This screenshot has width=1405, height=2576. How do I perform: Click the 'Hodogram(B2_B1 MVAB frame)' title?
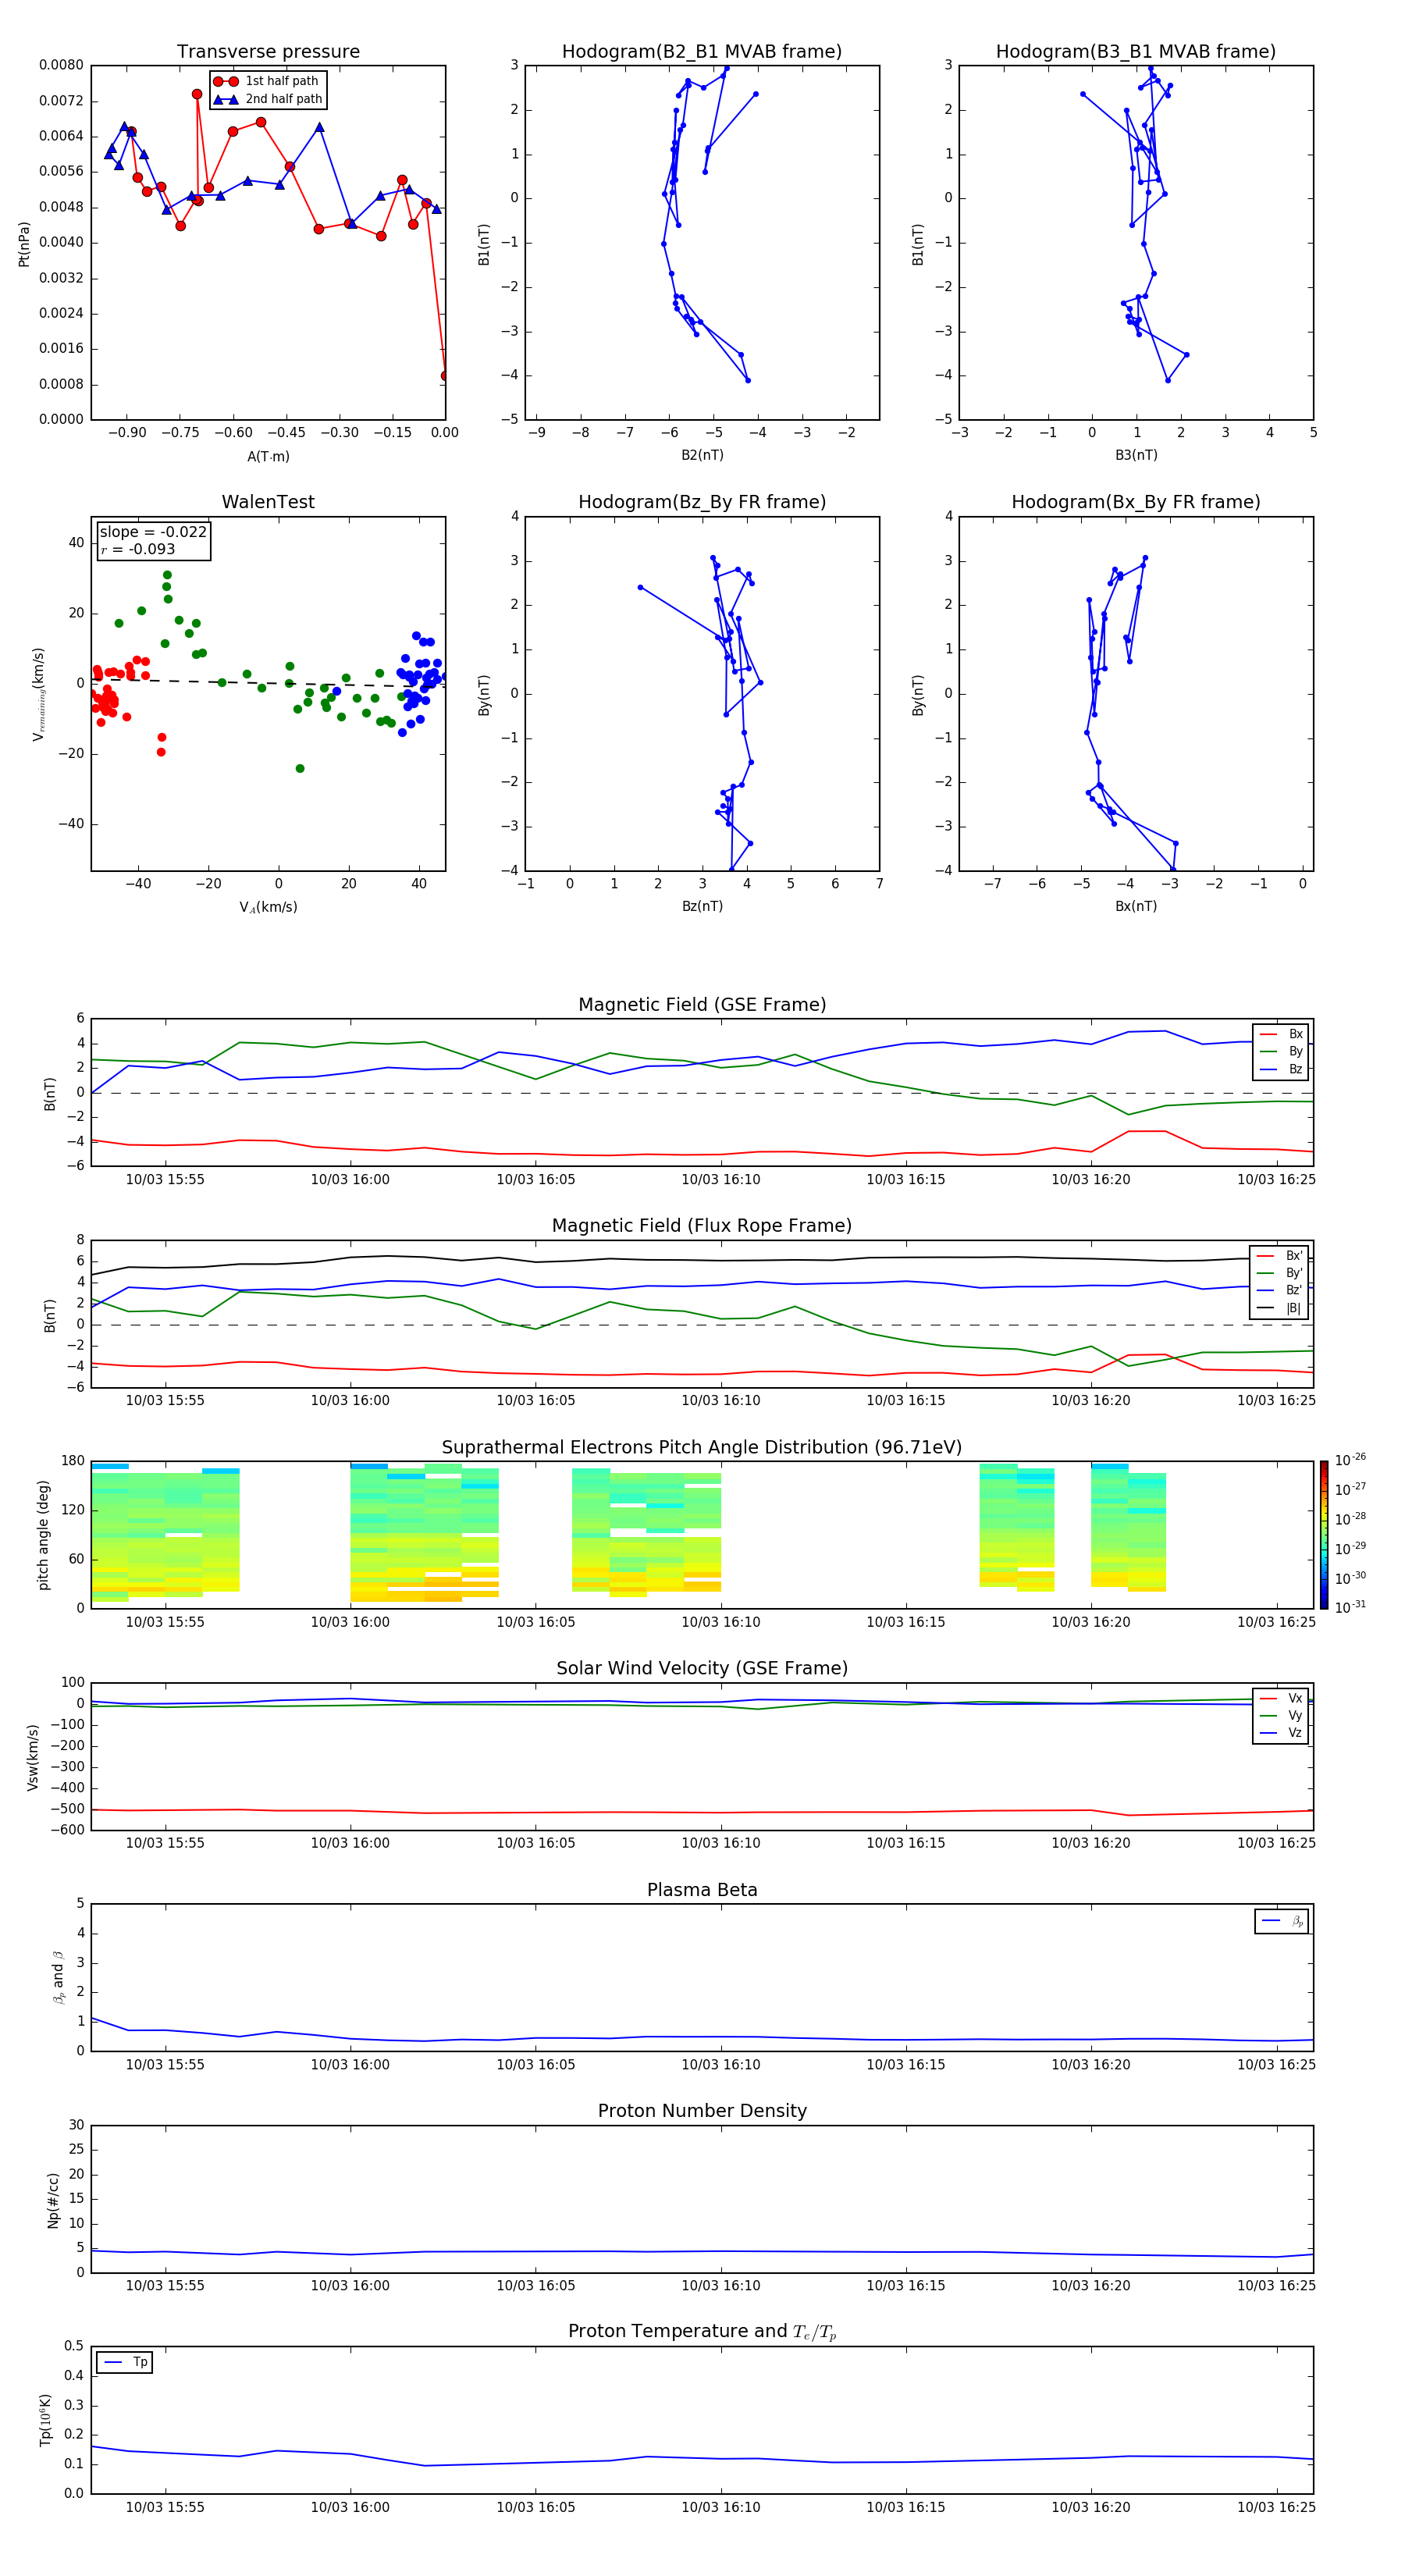click(702, 52)
